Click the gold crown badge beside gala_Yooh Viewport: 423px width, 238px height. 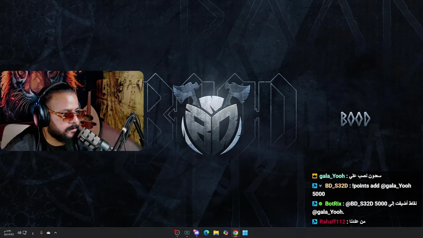click(x=315, y=176)
